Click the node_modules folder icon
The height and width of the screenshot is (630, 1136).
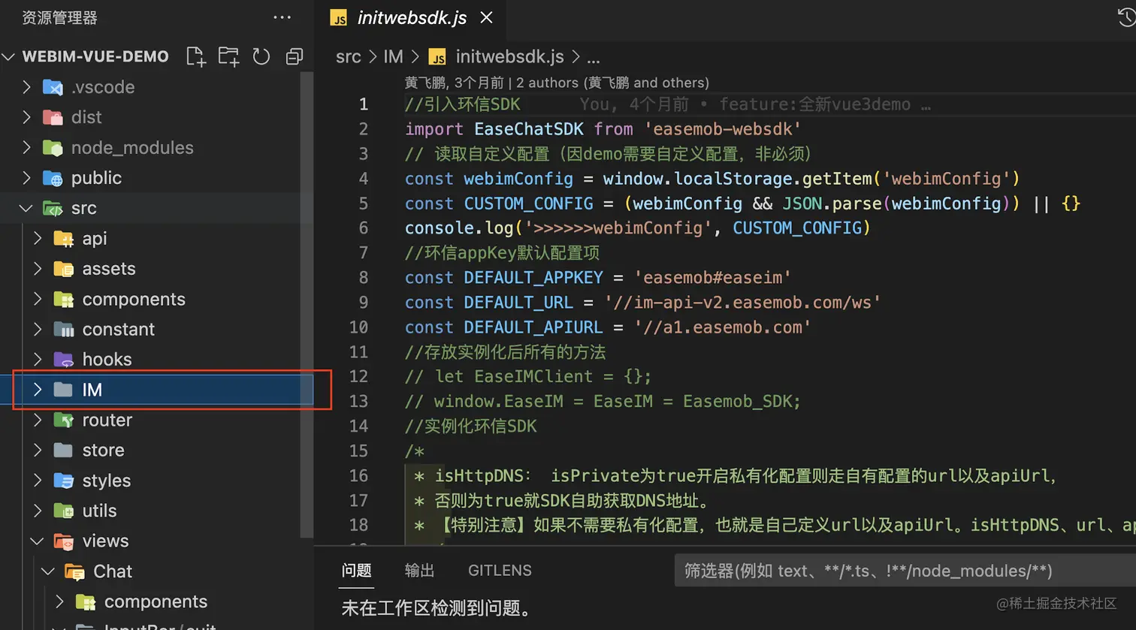[x=53, y=148]
